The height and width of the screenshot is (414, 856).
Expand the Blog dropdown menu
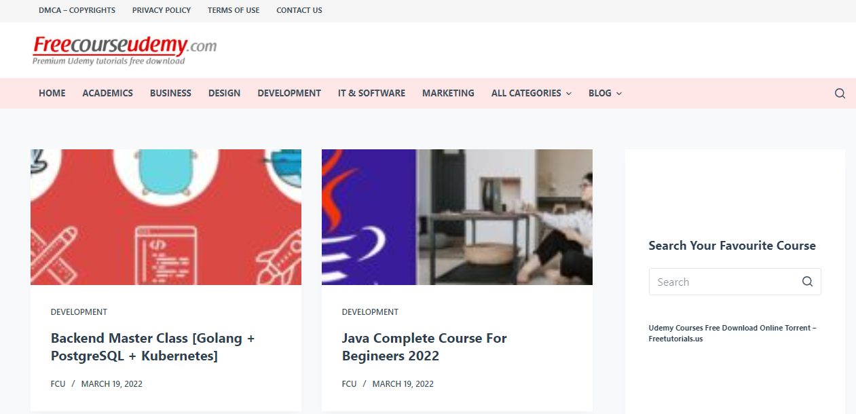(605, 93)
